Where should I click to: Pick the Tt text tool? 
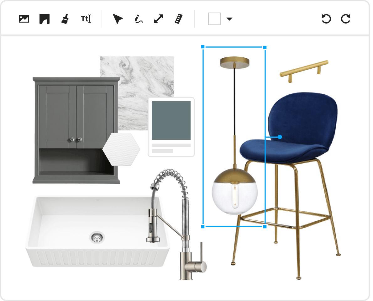tap(86, 19)
